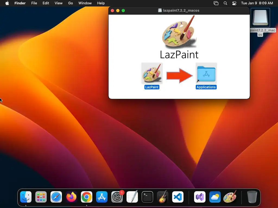Screen dimensions: 278x208
Task: Open the Go menu
Action: pos(71,3)
